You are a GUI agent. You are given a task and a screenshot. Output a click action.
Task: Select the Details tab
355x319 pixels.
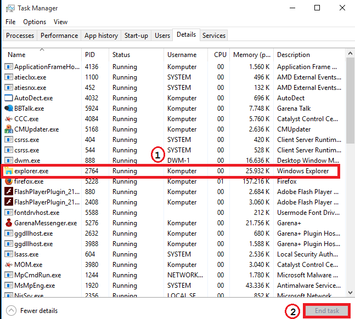pyautogui.click(x=186, y=35)
